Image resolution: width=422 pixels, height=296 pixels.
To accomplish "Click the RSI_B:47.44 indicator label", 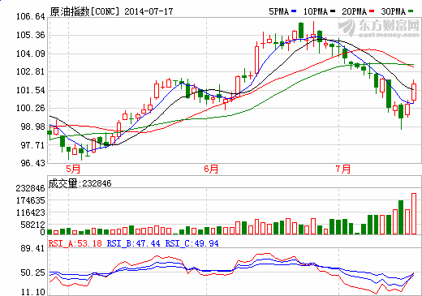I will (134, 243).
